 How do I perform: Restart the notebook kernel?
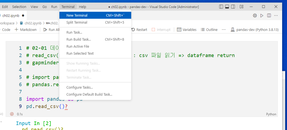(139, 30)
